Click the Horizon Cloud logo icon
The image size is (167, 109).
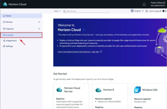click(5, 4)
